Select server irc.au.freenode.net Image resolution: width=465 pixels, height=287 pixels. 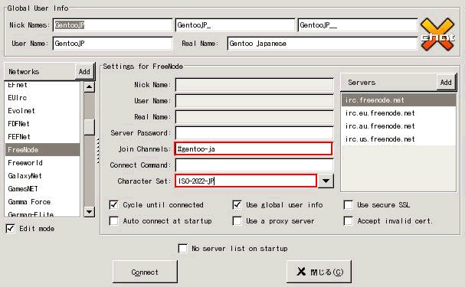click(x=398, y=126)
